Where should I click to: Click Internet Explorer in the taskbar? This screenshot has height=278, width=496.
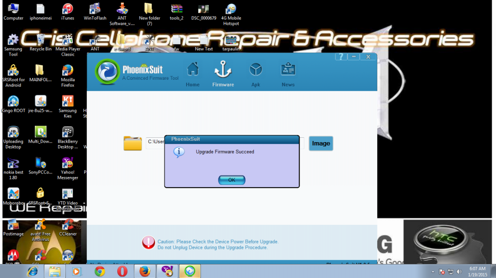coord(32,271)
